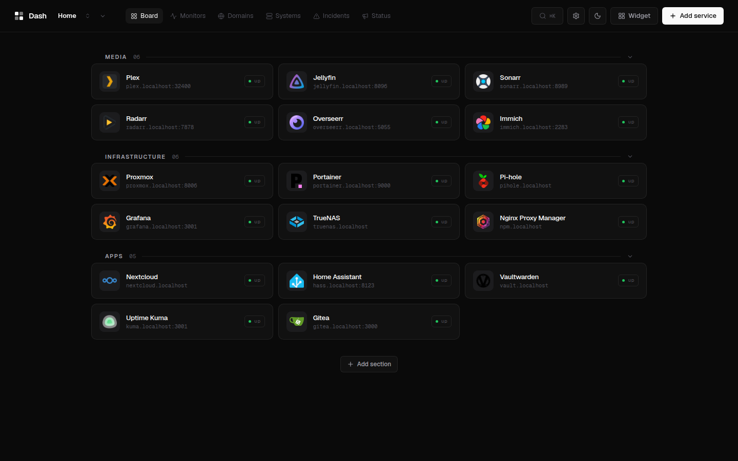738x461 pixels.
Task: Open the Plex service icon
Action: (x=110, y=81)
